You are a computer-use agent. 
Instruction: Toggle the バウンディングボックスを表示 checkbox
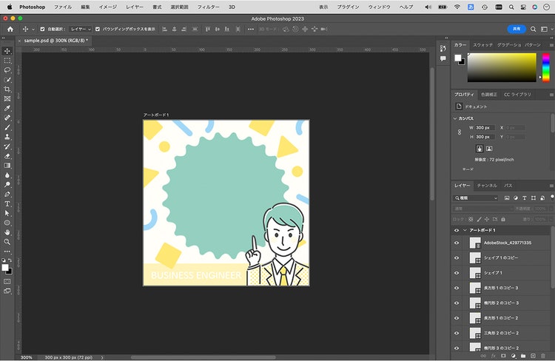click(x=98, y=30)
